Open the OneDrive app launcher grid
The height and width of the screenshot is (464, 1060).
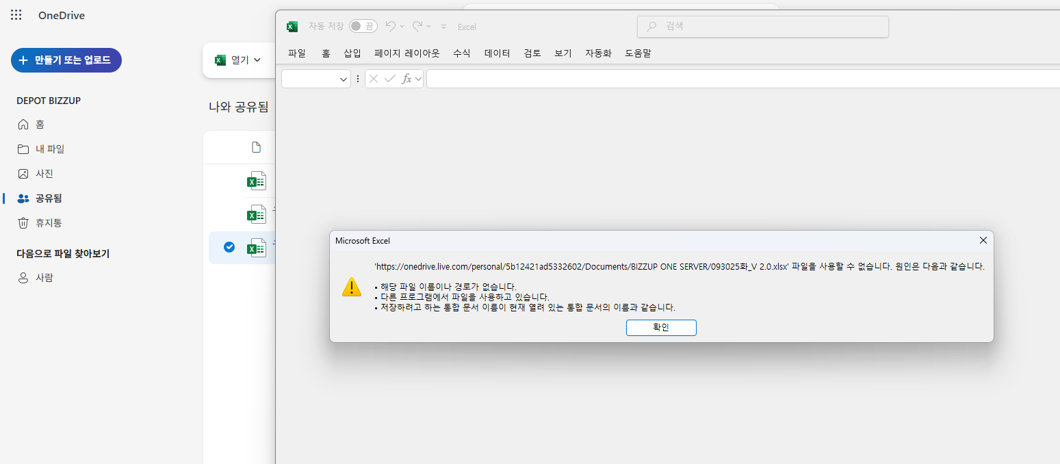point(16,15)
